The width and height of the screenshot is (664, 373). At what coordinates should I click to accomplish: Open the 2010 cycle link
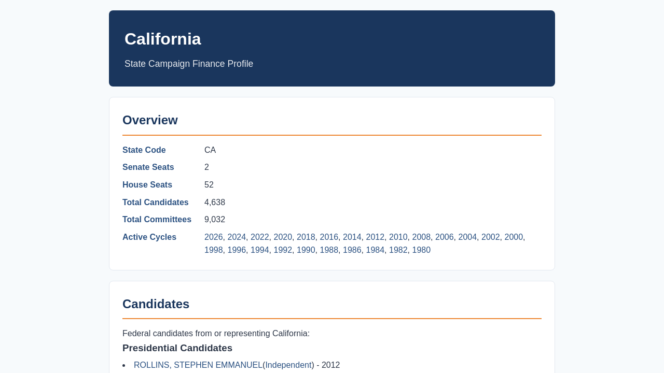[398, 237]
